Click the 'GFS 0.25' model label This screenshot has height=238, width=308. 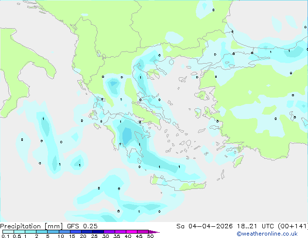[x=82, y=226]
